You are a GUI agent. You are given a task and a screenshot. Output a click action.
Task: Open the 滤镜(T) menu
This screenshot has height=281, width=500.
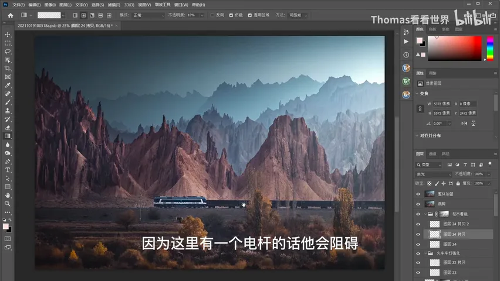coord(114,5)
